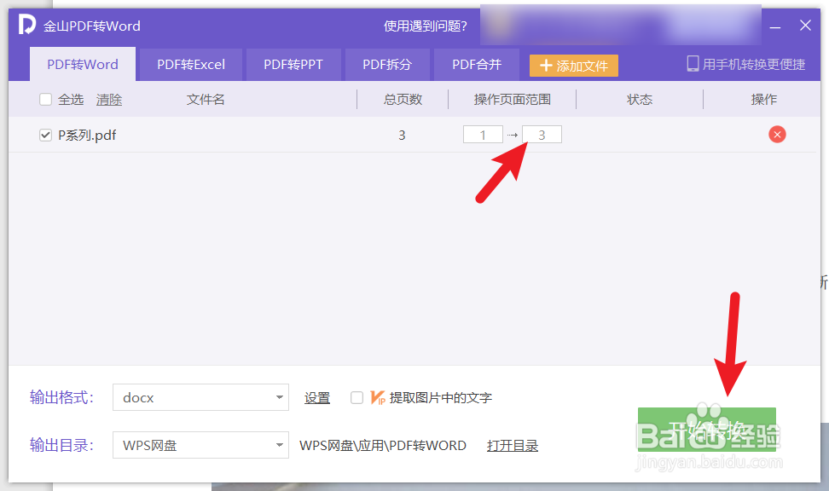The image size is (829, 491).
Task: Open the 设置 settings link
Action: (317, 397)
